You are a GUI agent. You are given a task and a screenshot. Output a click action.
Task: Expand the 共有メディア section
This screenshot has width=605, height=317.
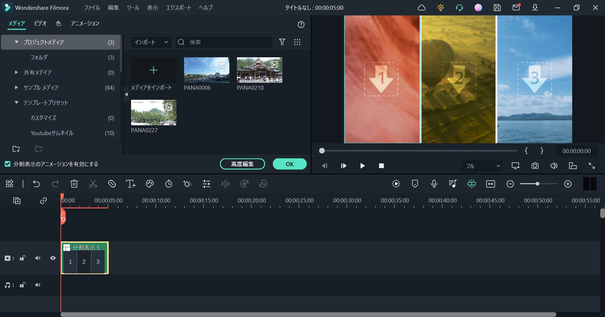(16, 72)
